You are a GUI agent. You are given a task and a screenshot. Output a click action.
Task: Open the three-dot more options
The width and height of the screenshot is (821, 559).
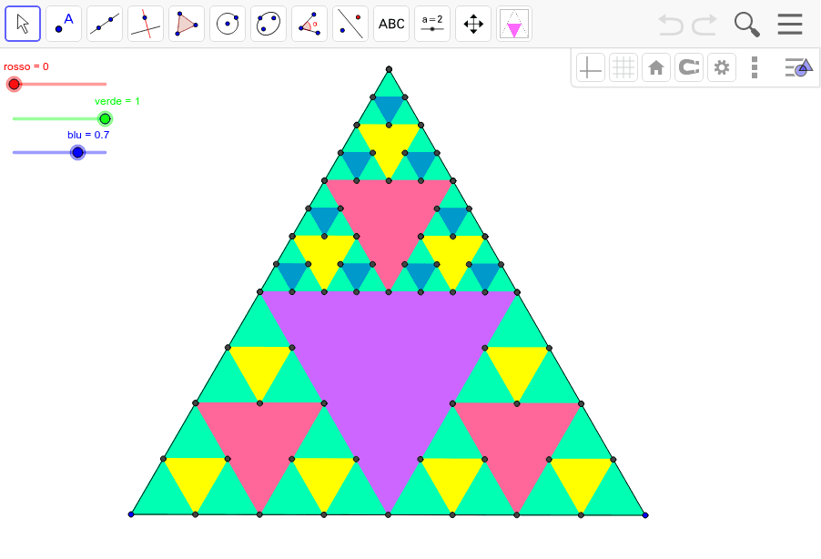click(755, 67)
